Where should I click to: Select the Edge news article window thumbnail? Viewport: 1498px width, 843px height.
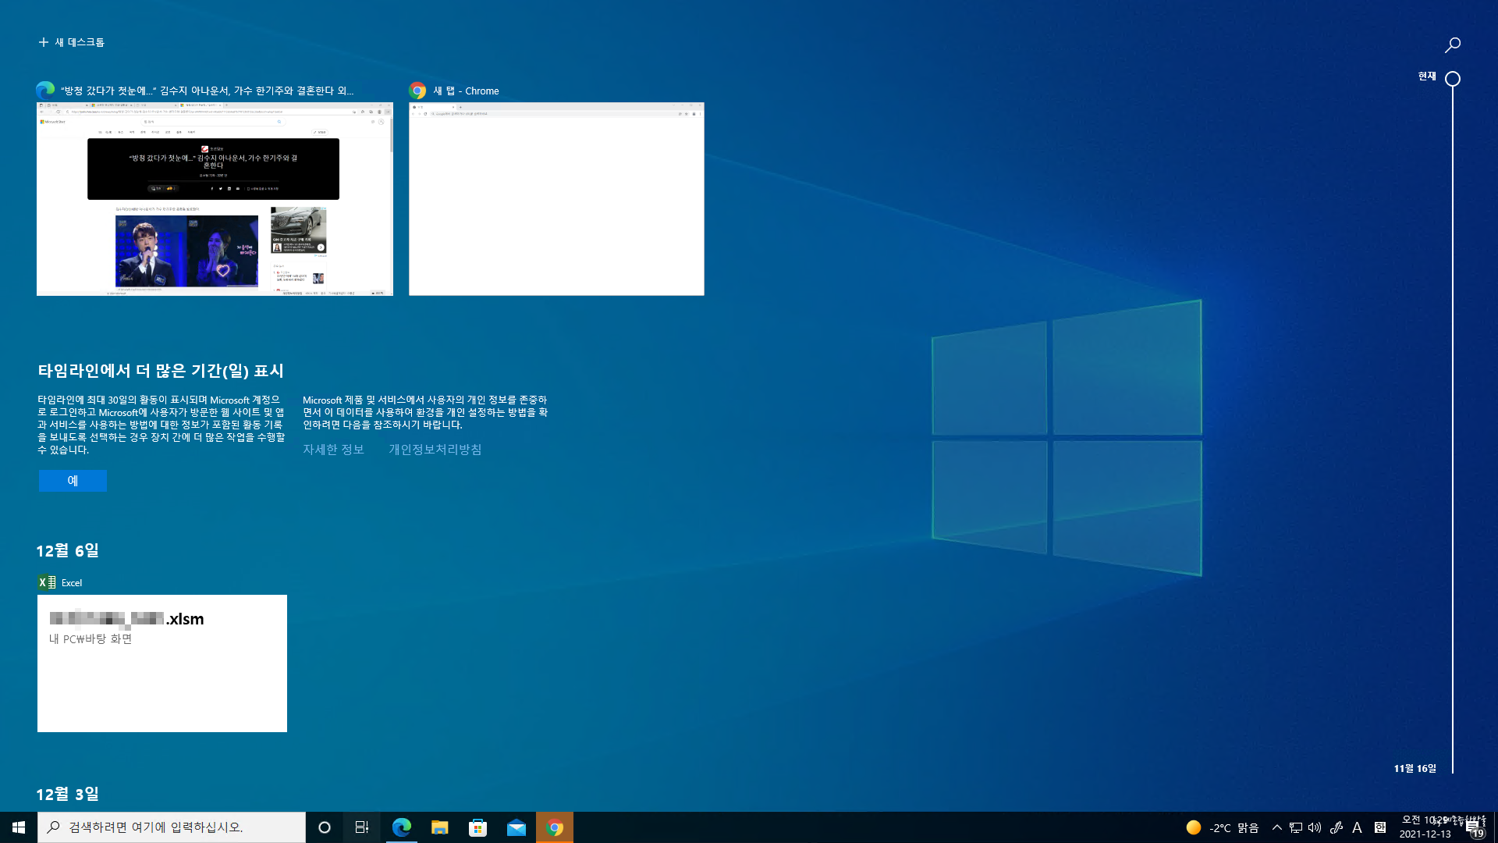[x=215, y=199]
